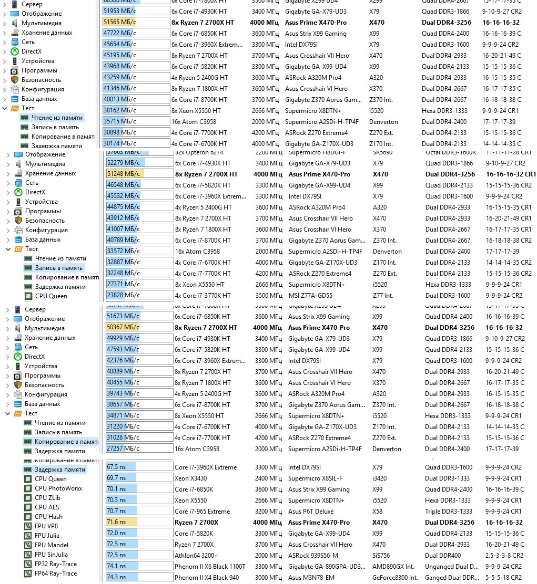Click the SiS756 chipset cell
The width and height of the screenshot is (537, 584).
pyautogui.click(x=381, y=555)
